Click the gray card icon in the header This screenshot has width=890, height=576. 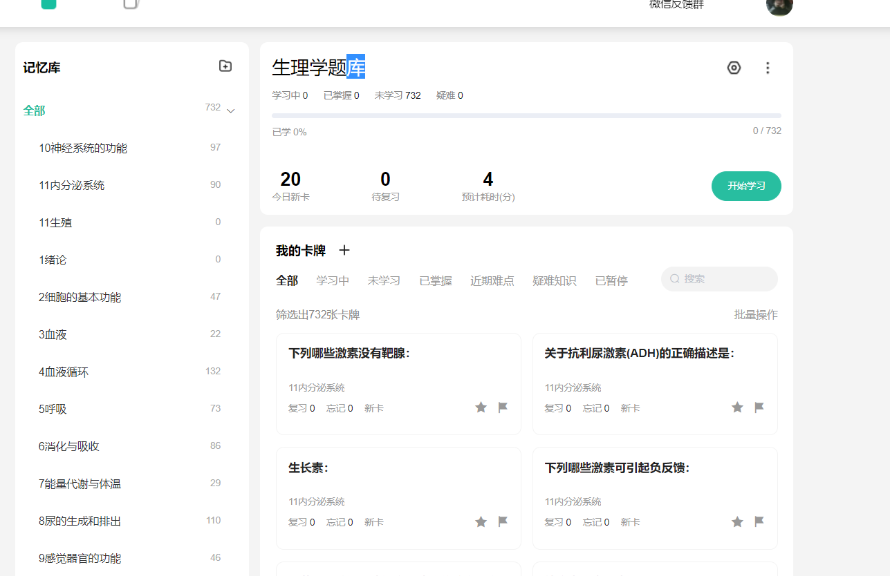[131, 3]
